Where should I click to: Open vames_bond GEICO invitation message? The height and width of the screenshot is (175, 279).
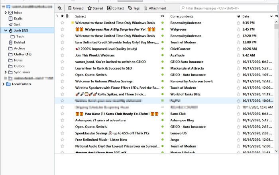point(110,62)
